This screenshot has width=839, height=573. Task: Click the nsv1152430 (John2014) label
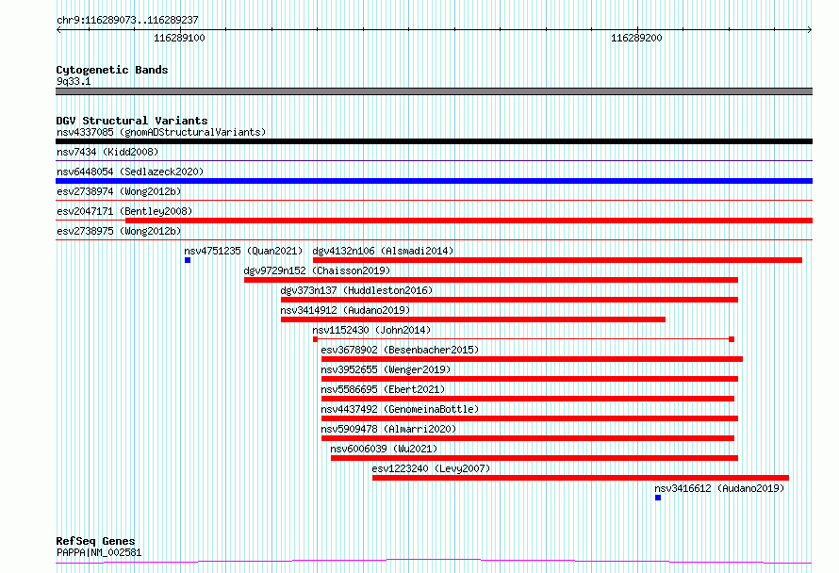click(x=371, y=330)
